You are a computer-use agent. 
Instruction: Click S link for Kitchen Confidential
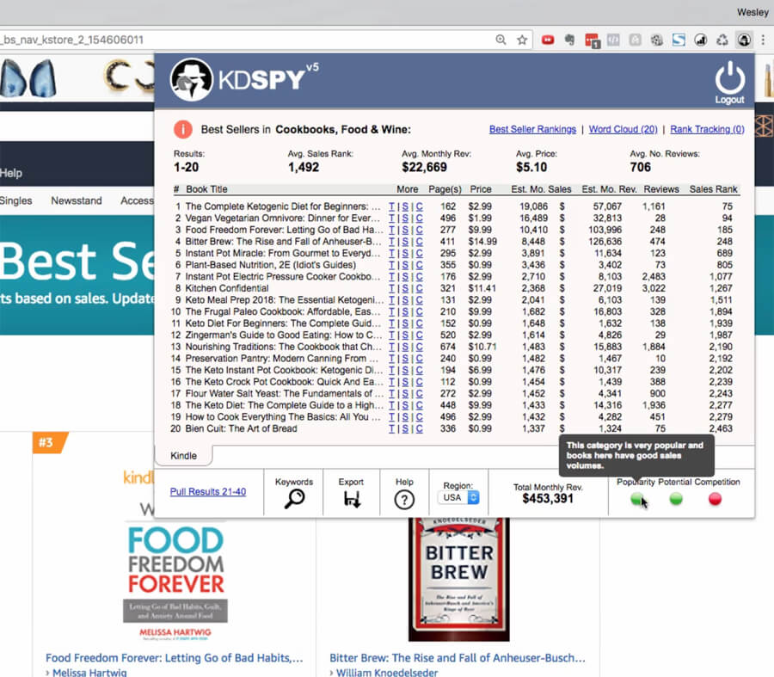(405, 288)
